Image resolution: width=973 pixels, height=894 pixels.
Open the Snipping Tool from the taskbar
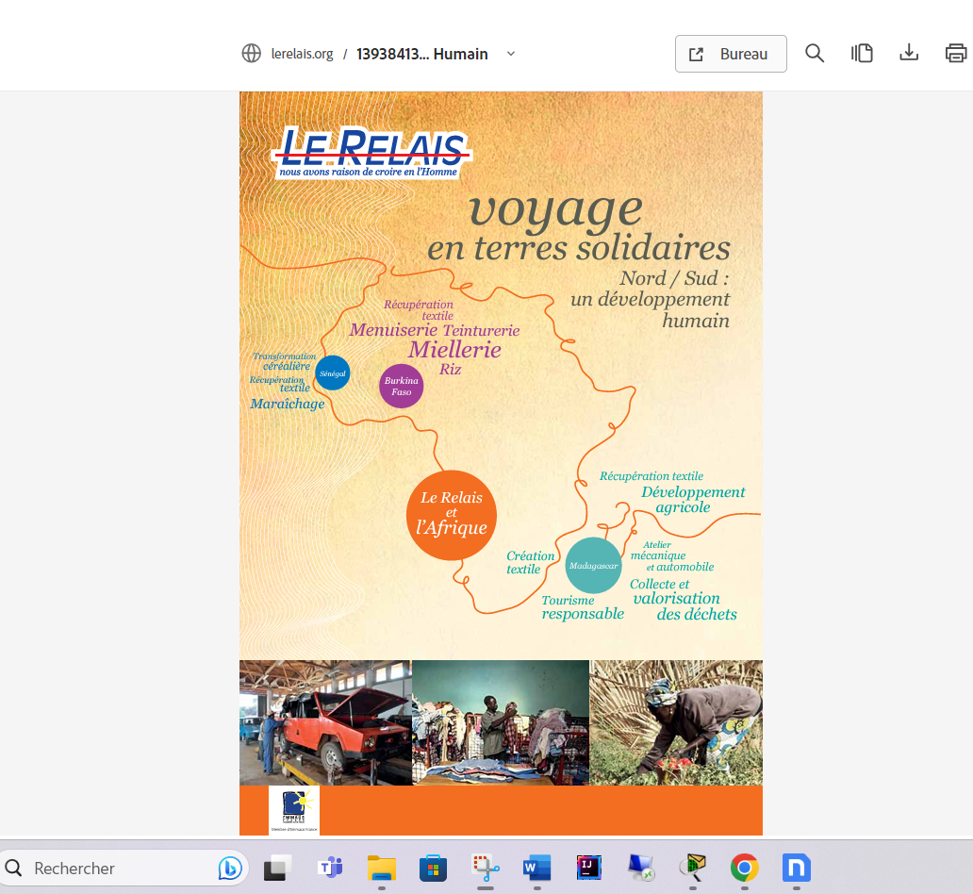point(486,868)
